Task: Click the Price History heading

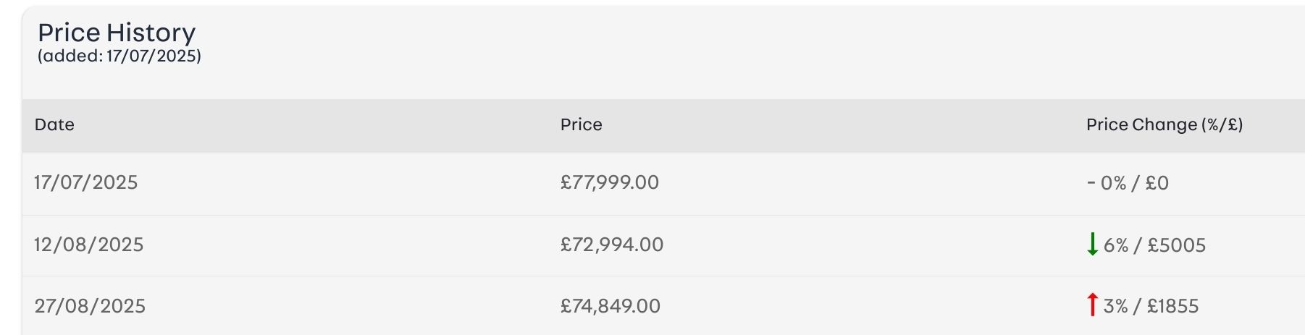Action: (x=117, y=33)
